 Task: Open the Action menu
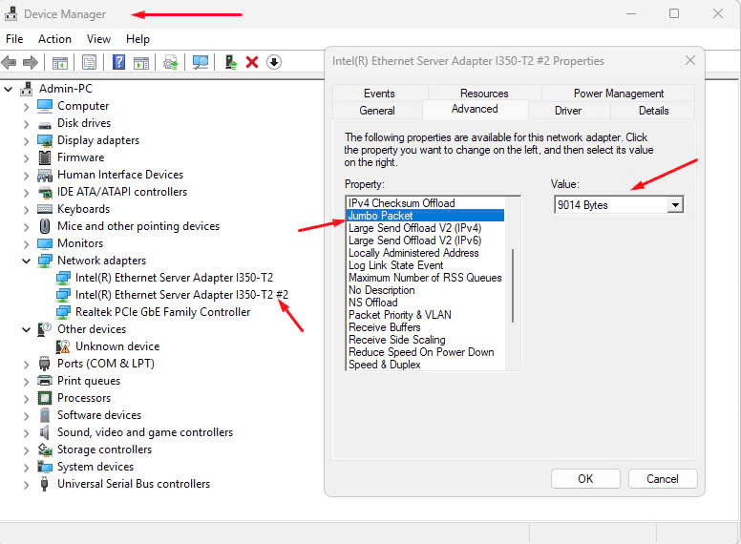pos(54,39)
